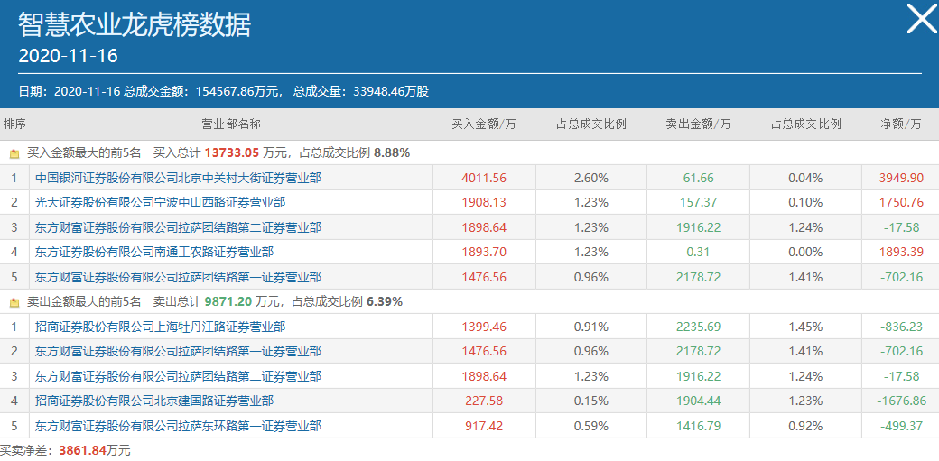
Task: Select net amount -499.37 cell
Action: (x=901, y=427)
